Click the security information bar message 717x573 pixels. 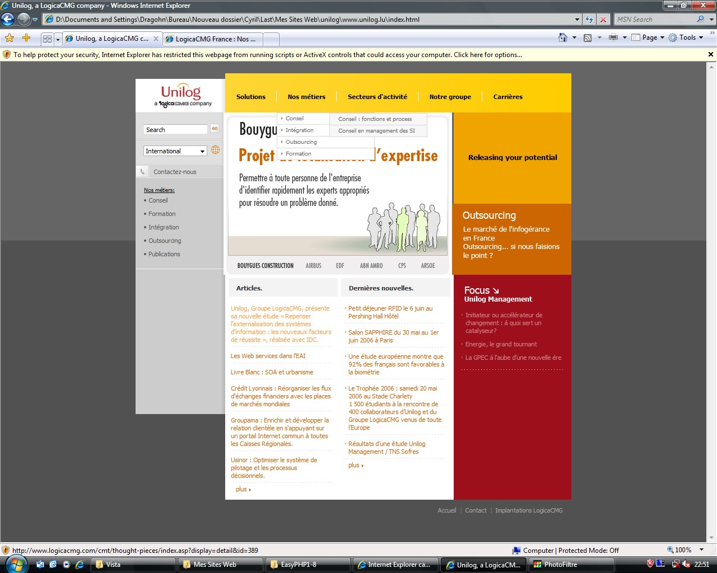tap(268, 55)
